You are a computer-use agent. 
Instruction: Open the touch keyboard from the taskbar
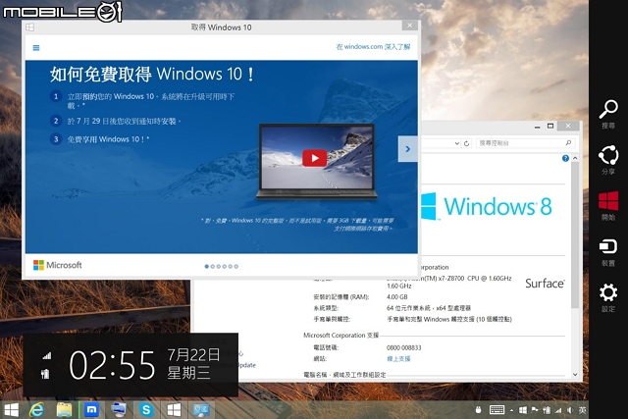click(497, 410)
